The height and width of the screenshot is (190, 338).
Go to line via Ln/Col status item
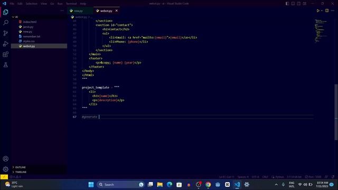[x=227, y=177]
